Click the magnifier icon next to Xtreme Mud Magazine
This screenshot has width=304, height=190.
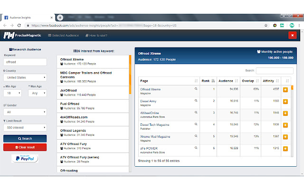click(x=195, y=136)
